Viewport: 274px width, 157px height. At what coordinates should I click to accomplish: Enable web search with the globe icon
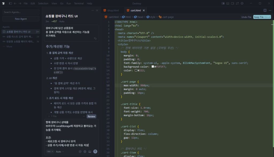85,151
